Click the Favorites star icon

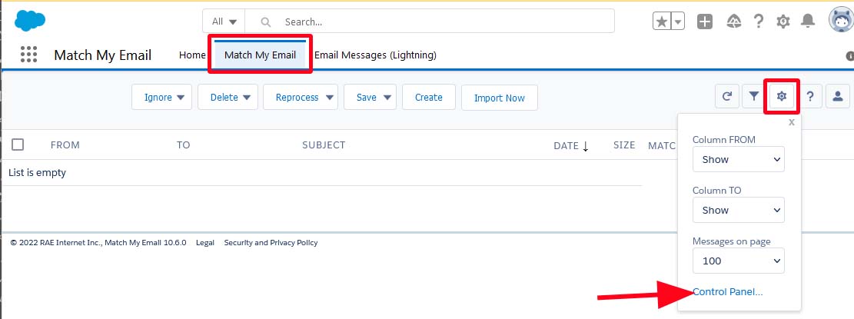(663, 22)
